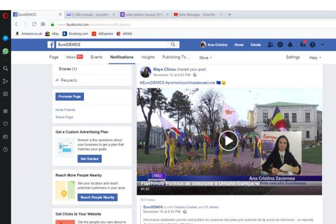Open the sidebar snapshot camera icon
Image resolution: width=336 pixels, height=224 pixels.
[x=6, y=94]
